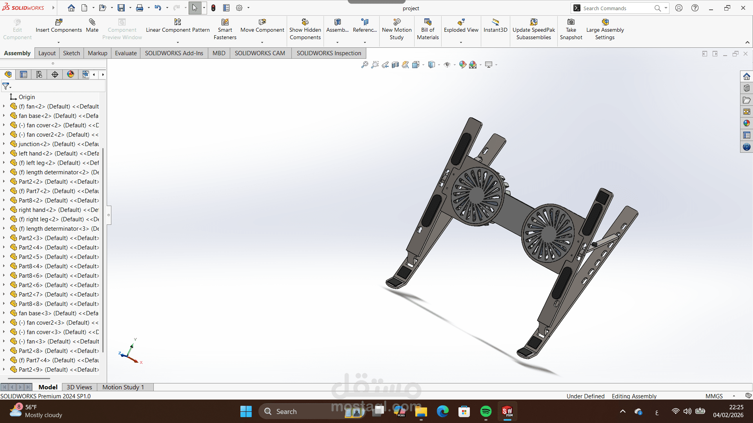Open the Bill of Materials tool

pos(428,29)
